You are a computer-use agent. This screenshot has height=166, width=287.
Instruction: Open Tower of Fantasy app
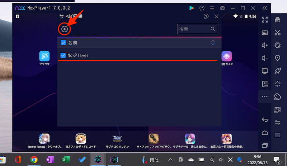coord(44,139)
